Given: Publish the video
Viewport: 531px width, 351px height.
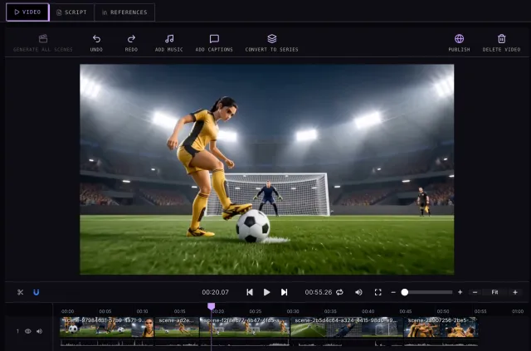Looking at the screenshot, I should [459, 43].
